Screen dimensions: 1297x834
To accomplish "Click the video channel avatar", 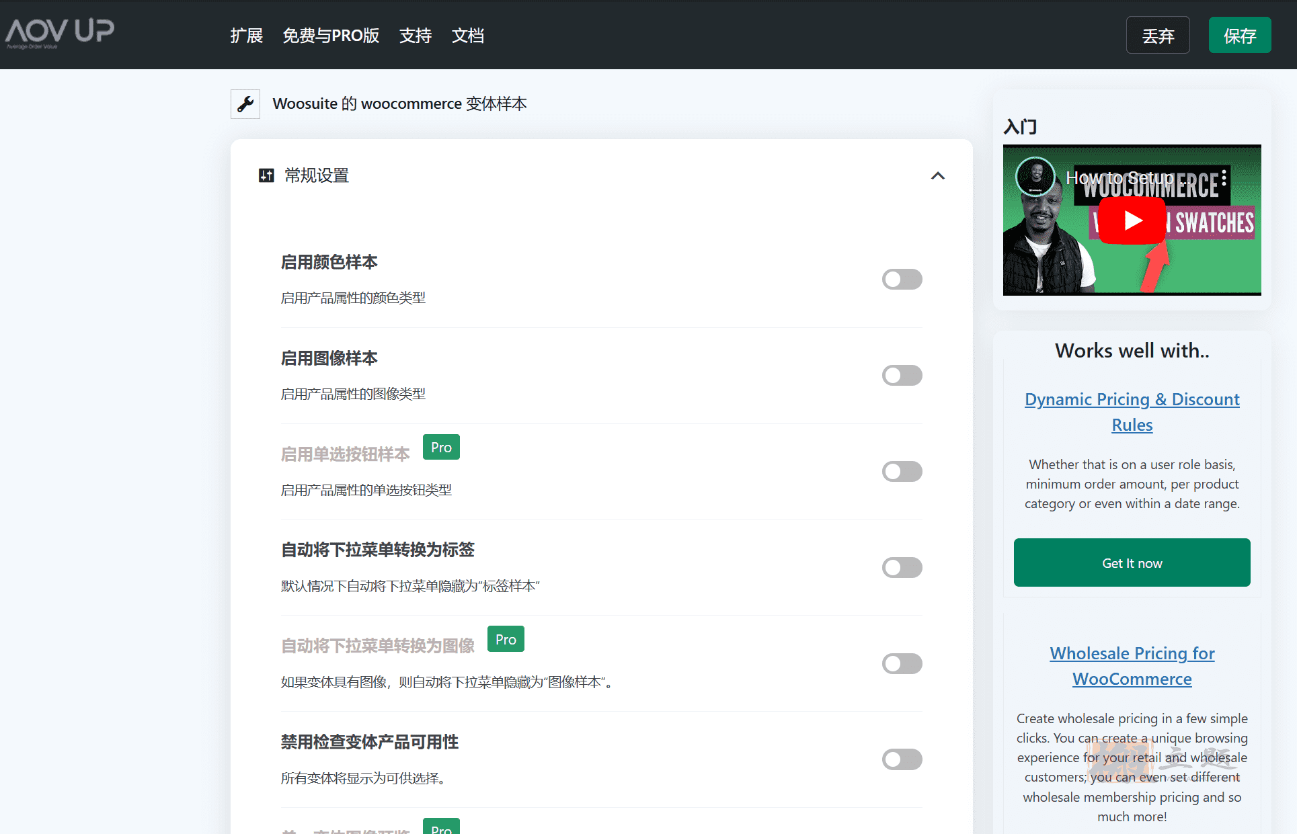I will point(1035,177).
